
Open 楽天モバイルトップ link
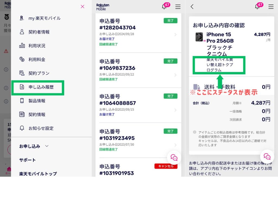coord(38,174)
